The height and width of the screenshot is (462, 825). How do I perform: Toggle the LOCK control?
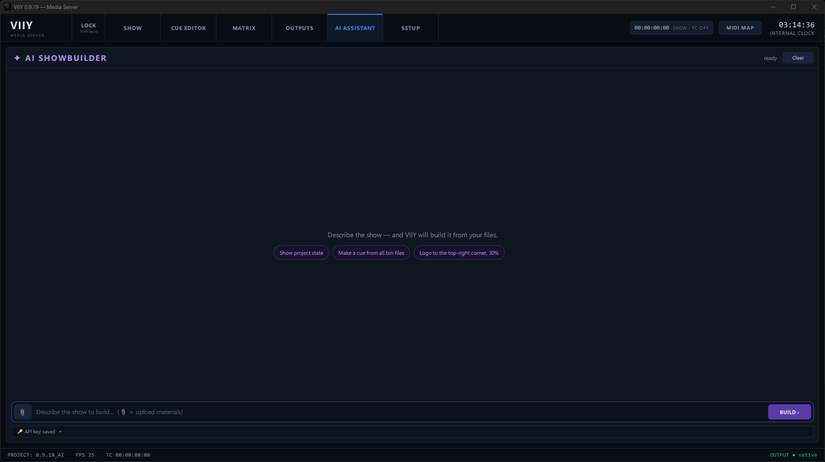(88, 28)
